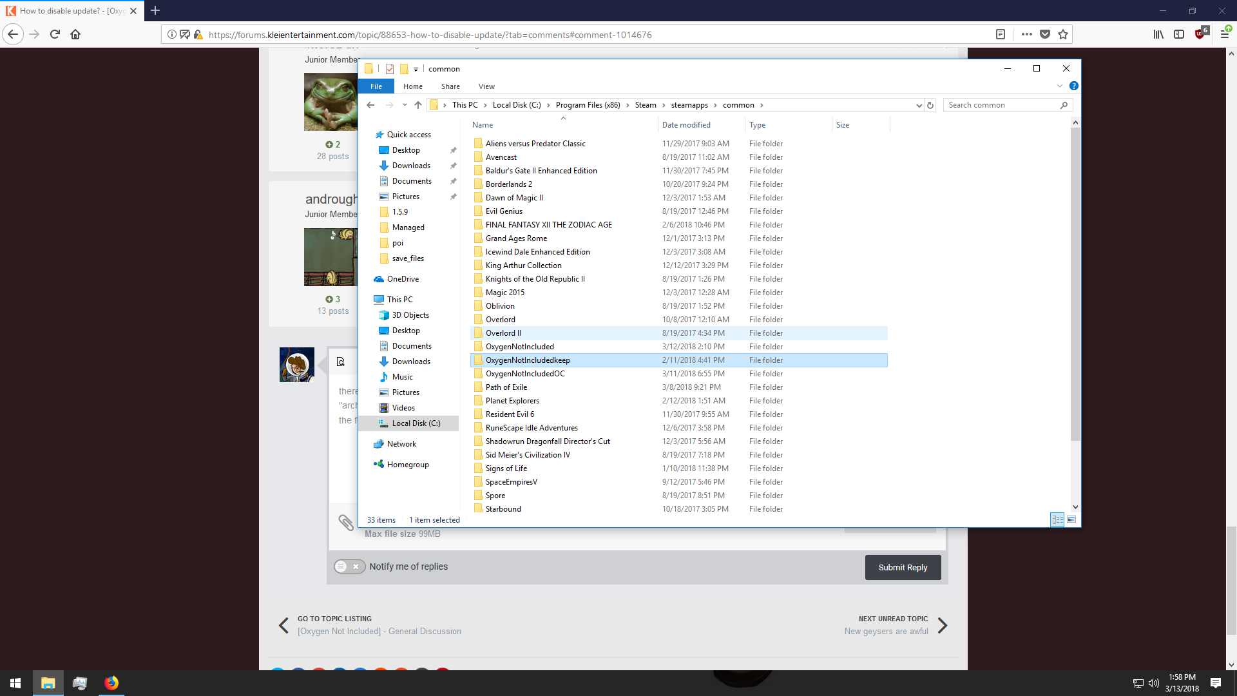
Task: Open Firefox from Windows taskbar
Action: pyautogui.click(x=111, y=683)
